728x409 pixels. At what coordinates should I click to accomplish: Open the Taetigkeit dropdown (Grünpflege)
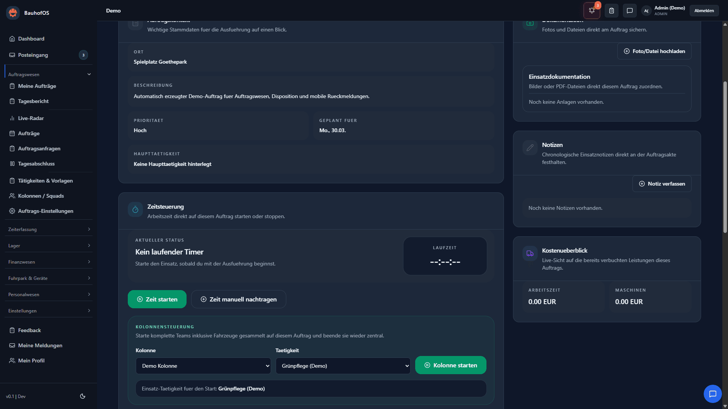coord(343,366)
